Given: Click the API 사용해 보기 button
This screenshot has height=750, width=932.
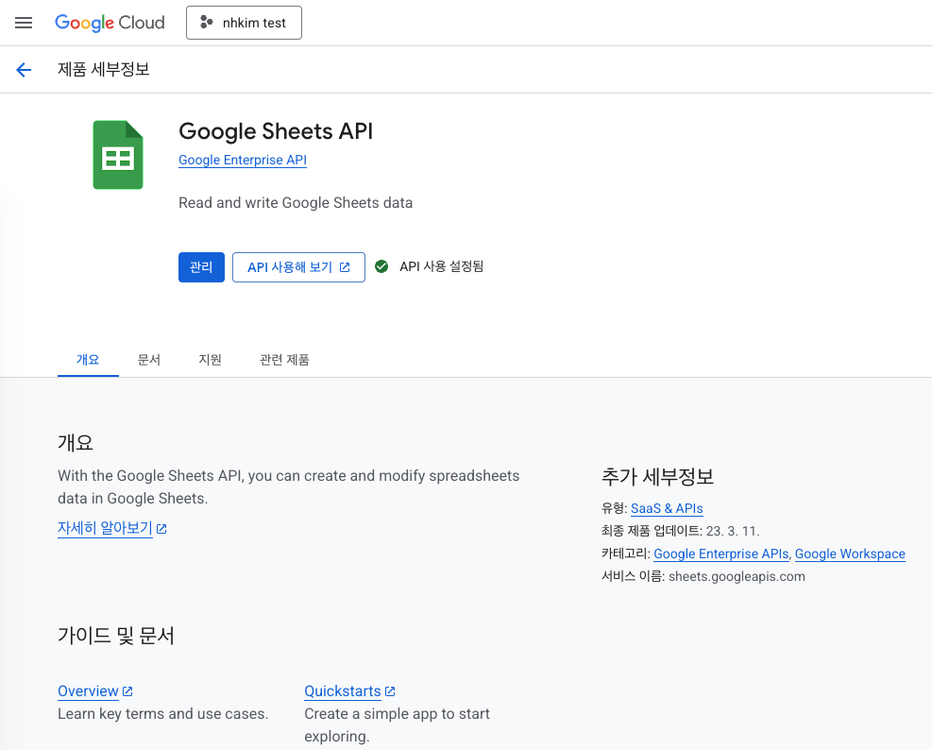Looking at the screenshot, I should [298, 267].
